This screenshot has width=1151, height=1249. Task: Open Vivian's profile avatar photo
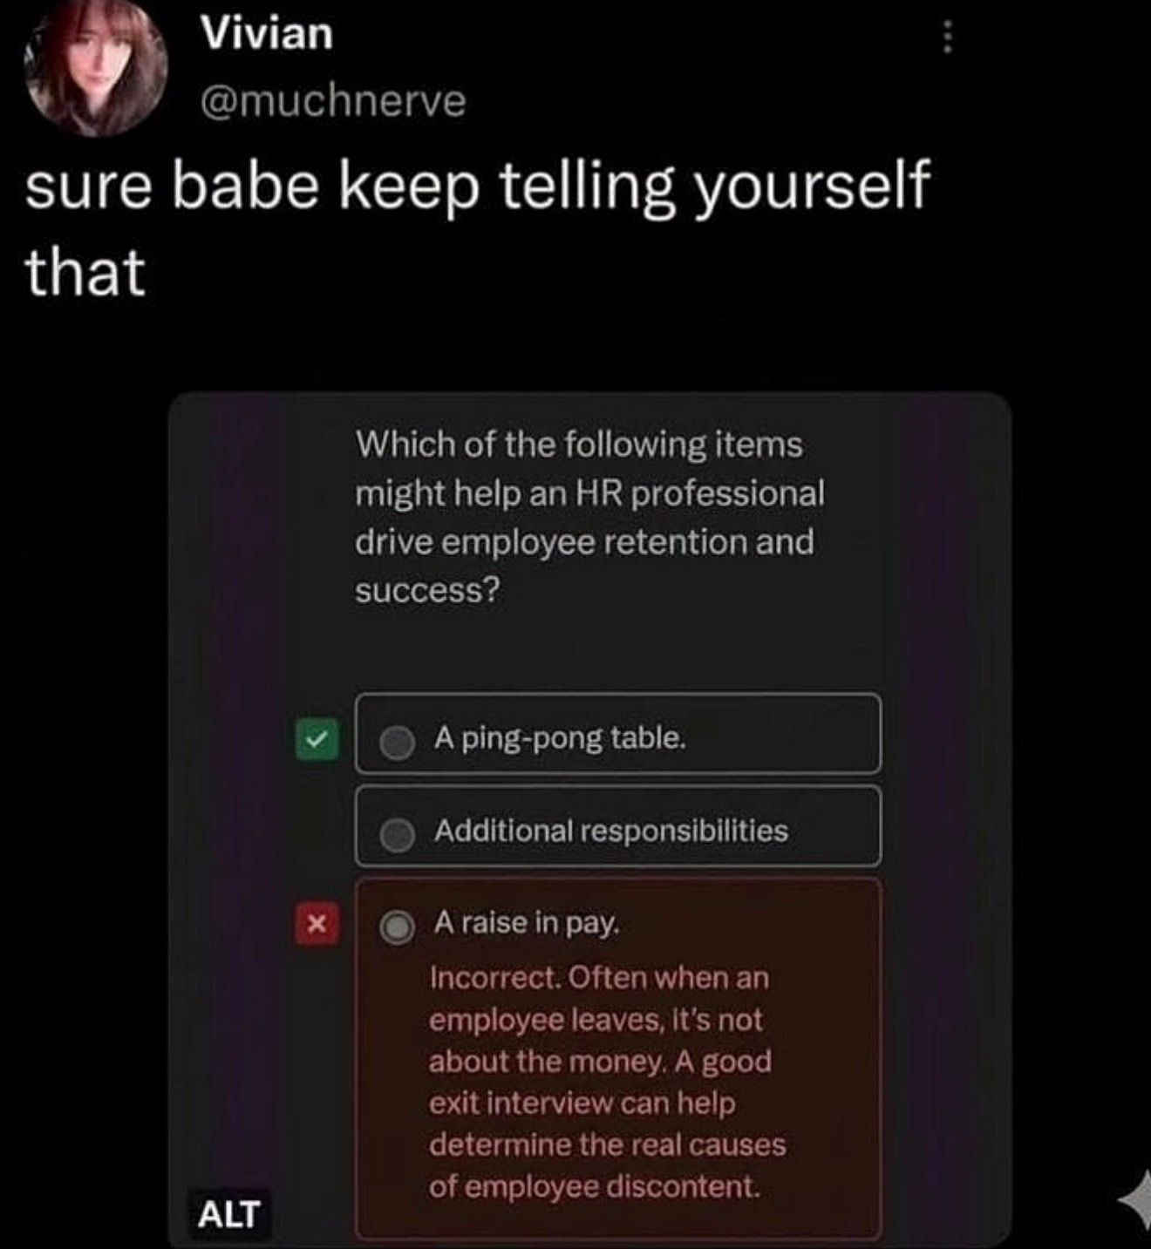[x=96, y=68]
